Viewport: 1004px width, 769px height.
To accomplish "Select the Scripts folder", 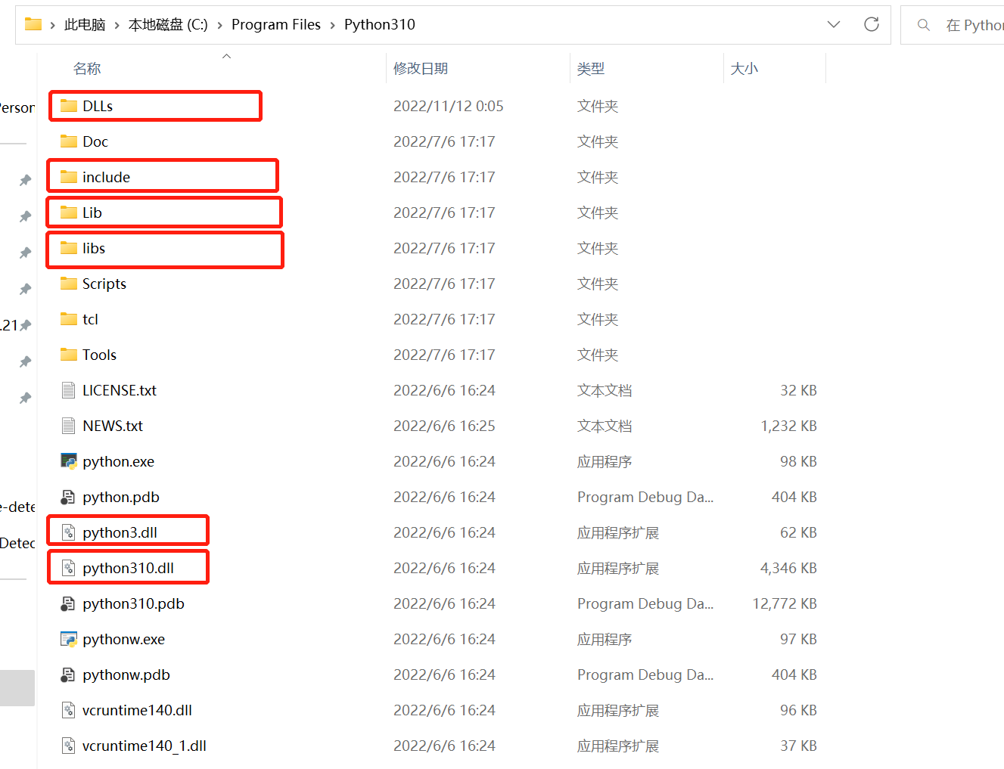I will [x=104, y=284].
